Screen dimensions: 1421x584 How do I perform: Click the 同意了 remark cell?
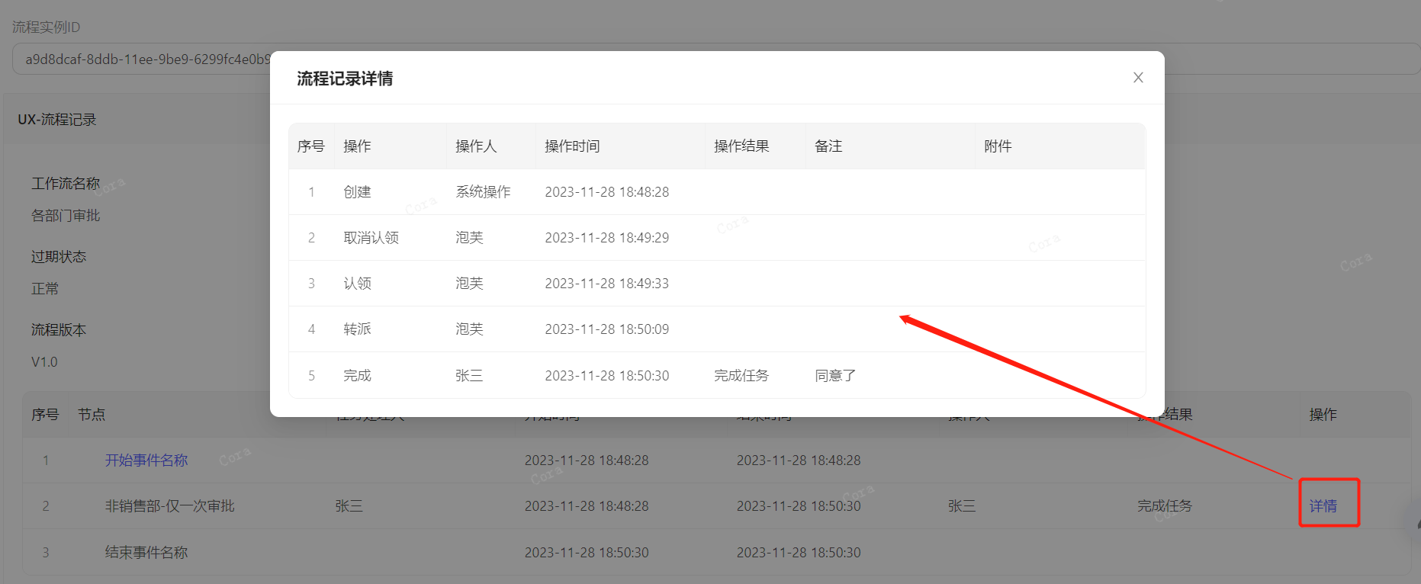tap(835, 376)
